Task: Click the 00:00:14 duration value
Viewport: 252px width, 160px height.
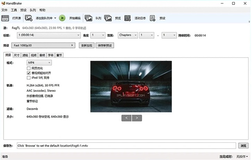Action: [x=200, y=36]
